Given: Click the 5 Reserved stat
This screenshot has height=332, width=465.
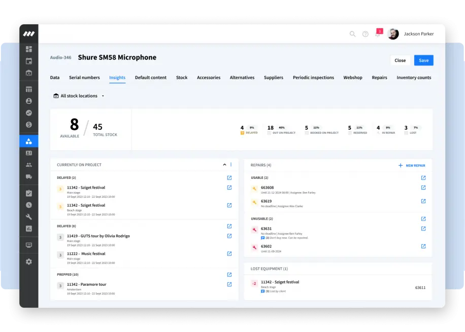Looking at the screenshot, I should point(357,130).
